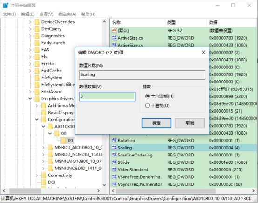258x203 pixels.
Task: Click the DWORD icon beside Scaling
Action: 114,148
